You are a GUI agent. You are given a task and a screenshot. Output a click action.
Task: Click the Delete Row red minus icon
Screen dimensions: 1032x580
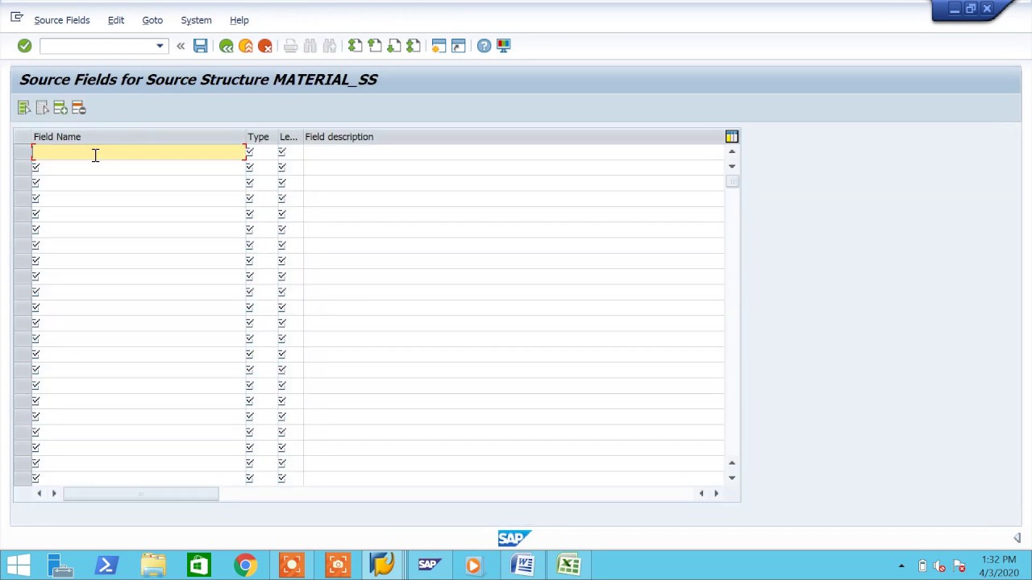coord(78,108)
